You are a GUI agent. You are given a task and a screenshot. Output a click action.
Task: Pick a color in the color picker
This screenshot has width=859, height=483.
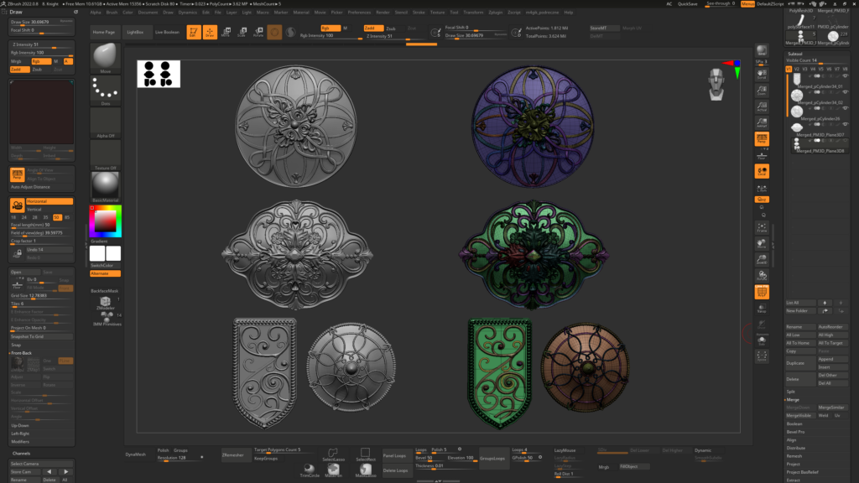(104, 221)
